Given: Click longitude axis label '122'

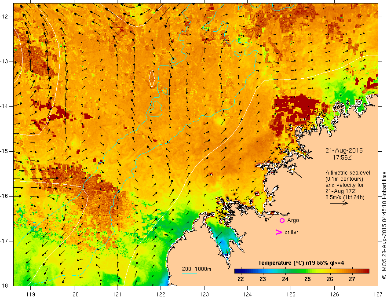Looking at the screenshot, I should click(161, 294).
